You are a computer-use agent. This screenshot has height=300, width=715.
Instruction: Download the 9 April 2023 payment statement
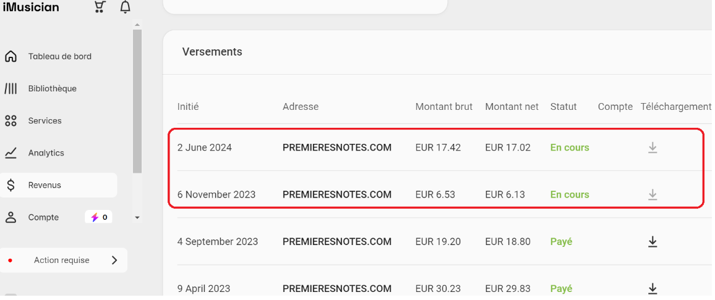click(x=653, y=289)
